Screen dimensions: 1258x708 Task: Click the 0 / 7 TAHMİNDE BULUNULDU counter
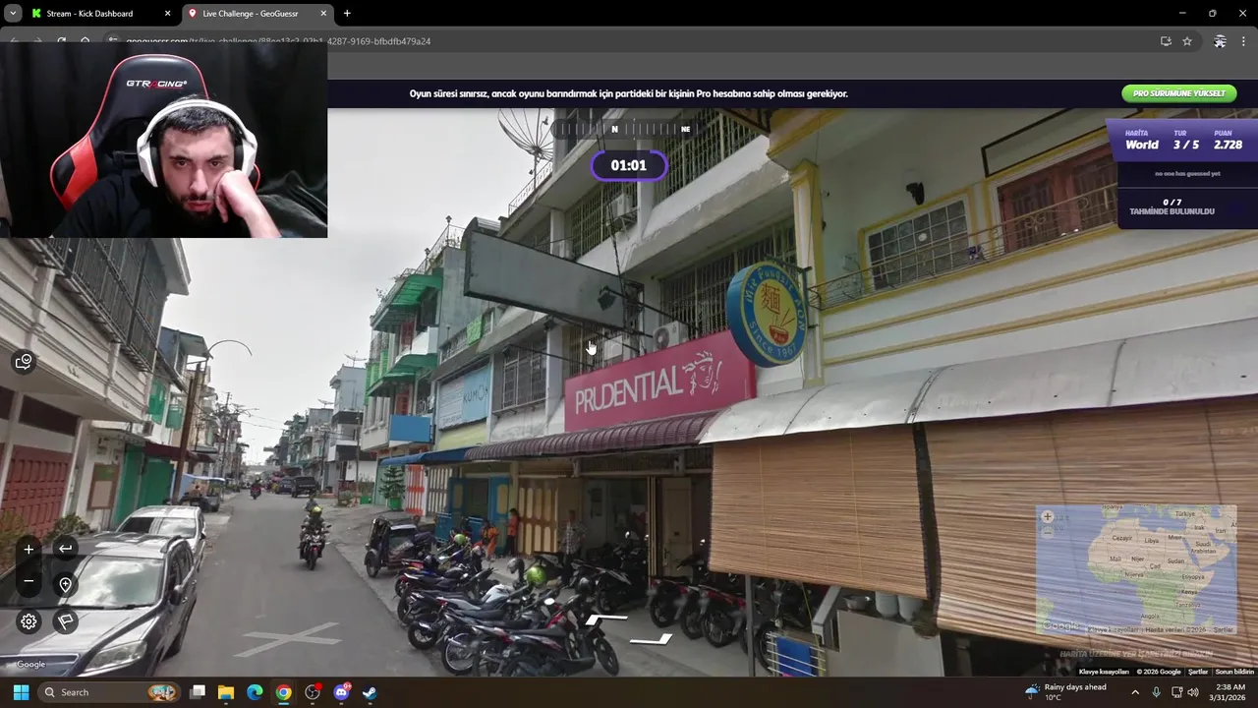pos(1172,206)
